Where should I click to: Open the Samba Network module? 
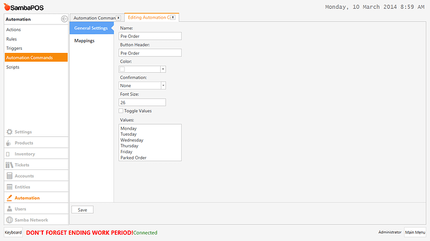tap(36, 220)
